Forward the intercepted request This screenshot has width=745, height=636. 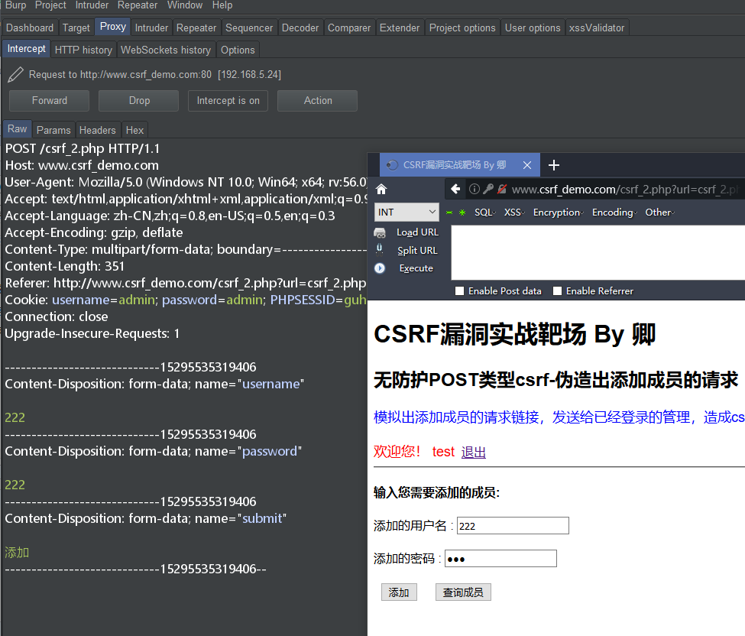(50, 101)
